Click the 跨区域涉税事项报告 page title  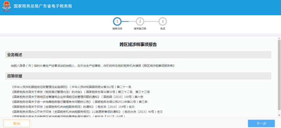138,45
